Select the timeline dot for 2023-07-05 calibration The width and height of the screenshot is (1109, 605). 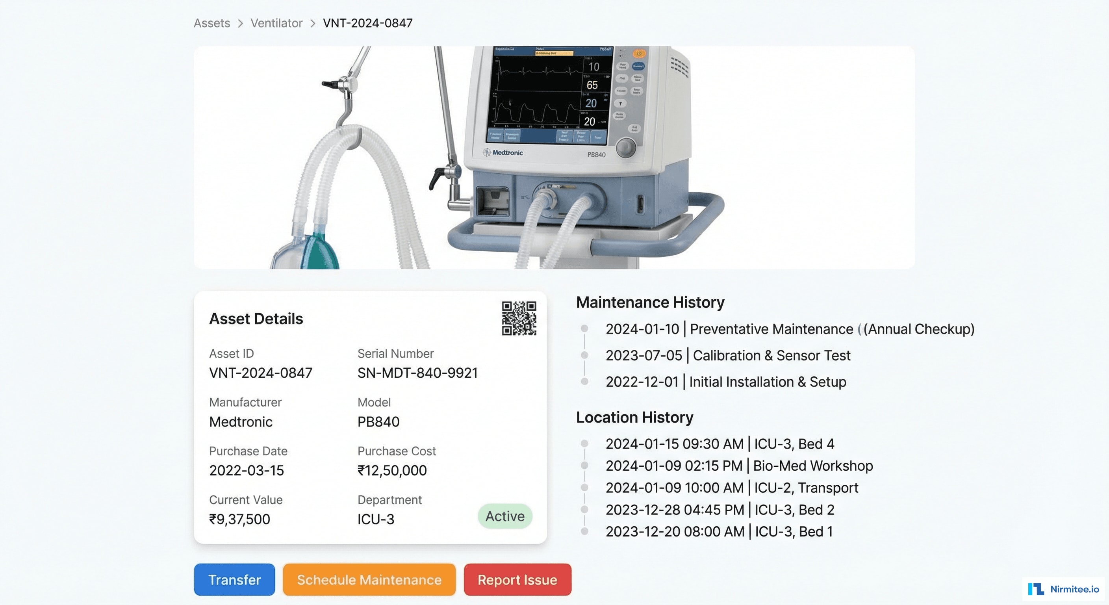point(584,355)
